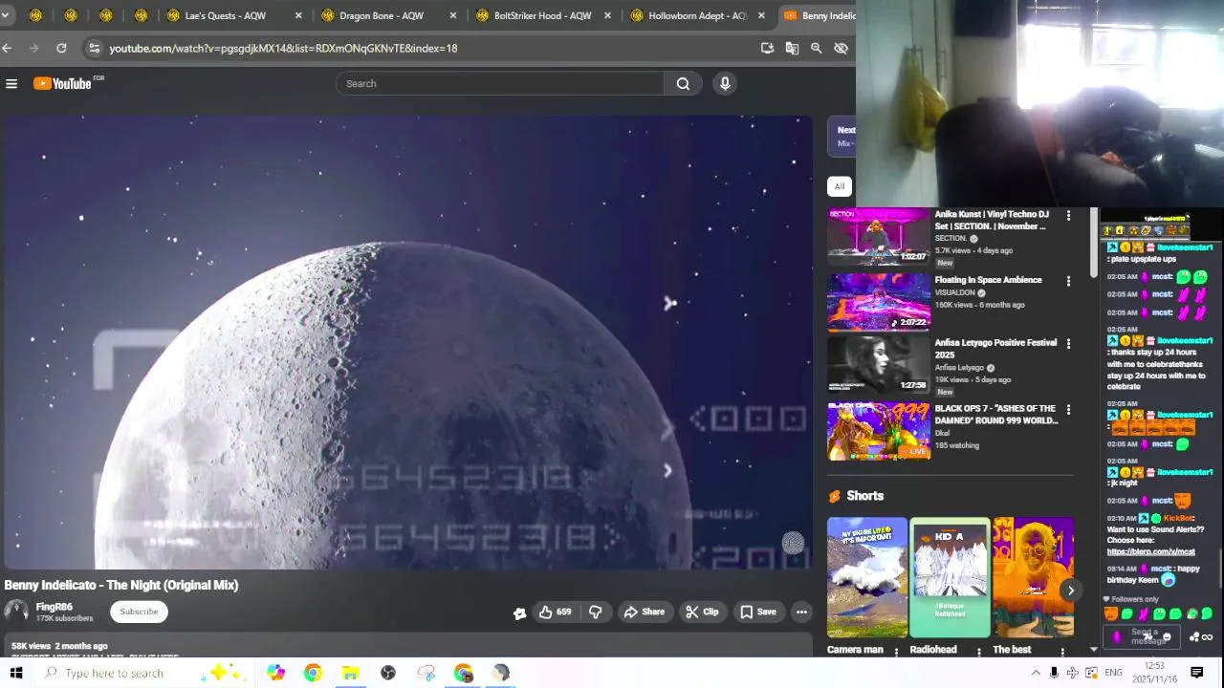Switch to the Hollowborn Adept - AQW tab
The height and width of the screenshot is (688, 1224).
(x=697, y=15)
